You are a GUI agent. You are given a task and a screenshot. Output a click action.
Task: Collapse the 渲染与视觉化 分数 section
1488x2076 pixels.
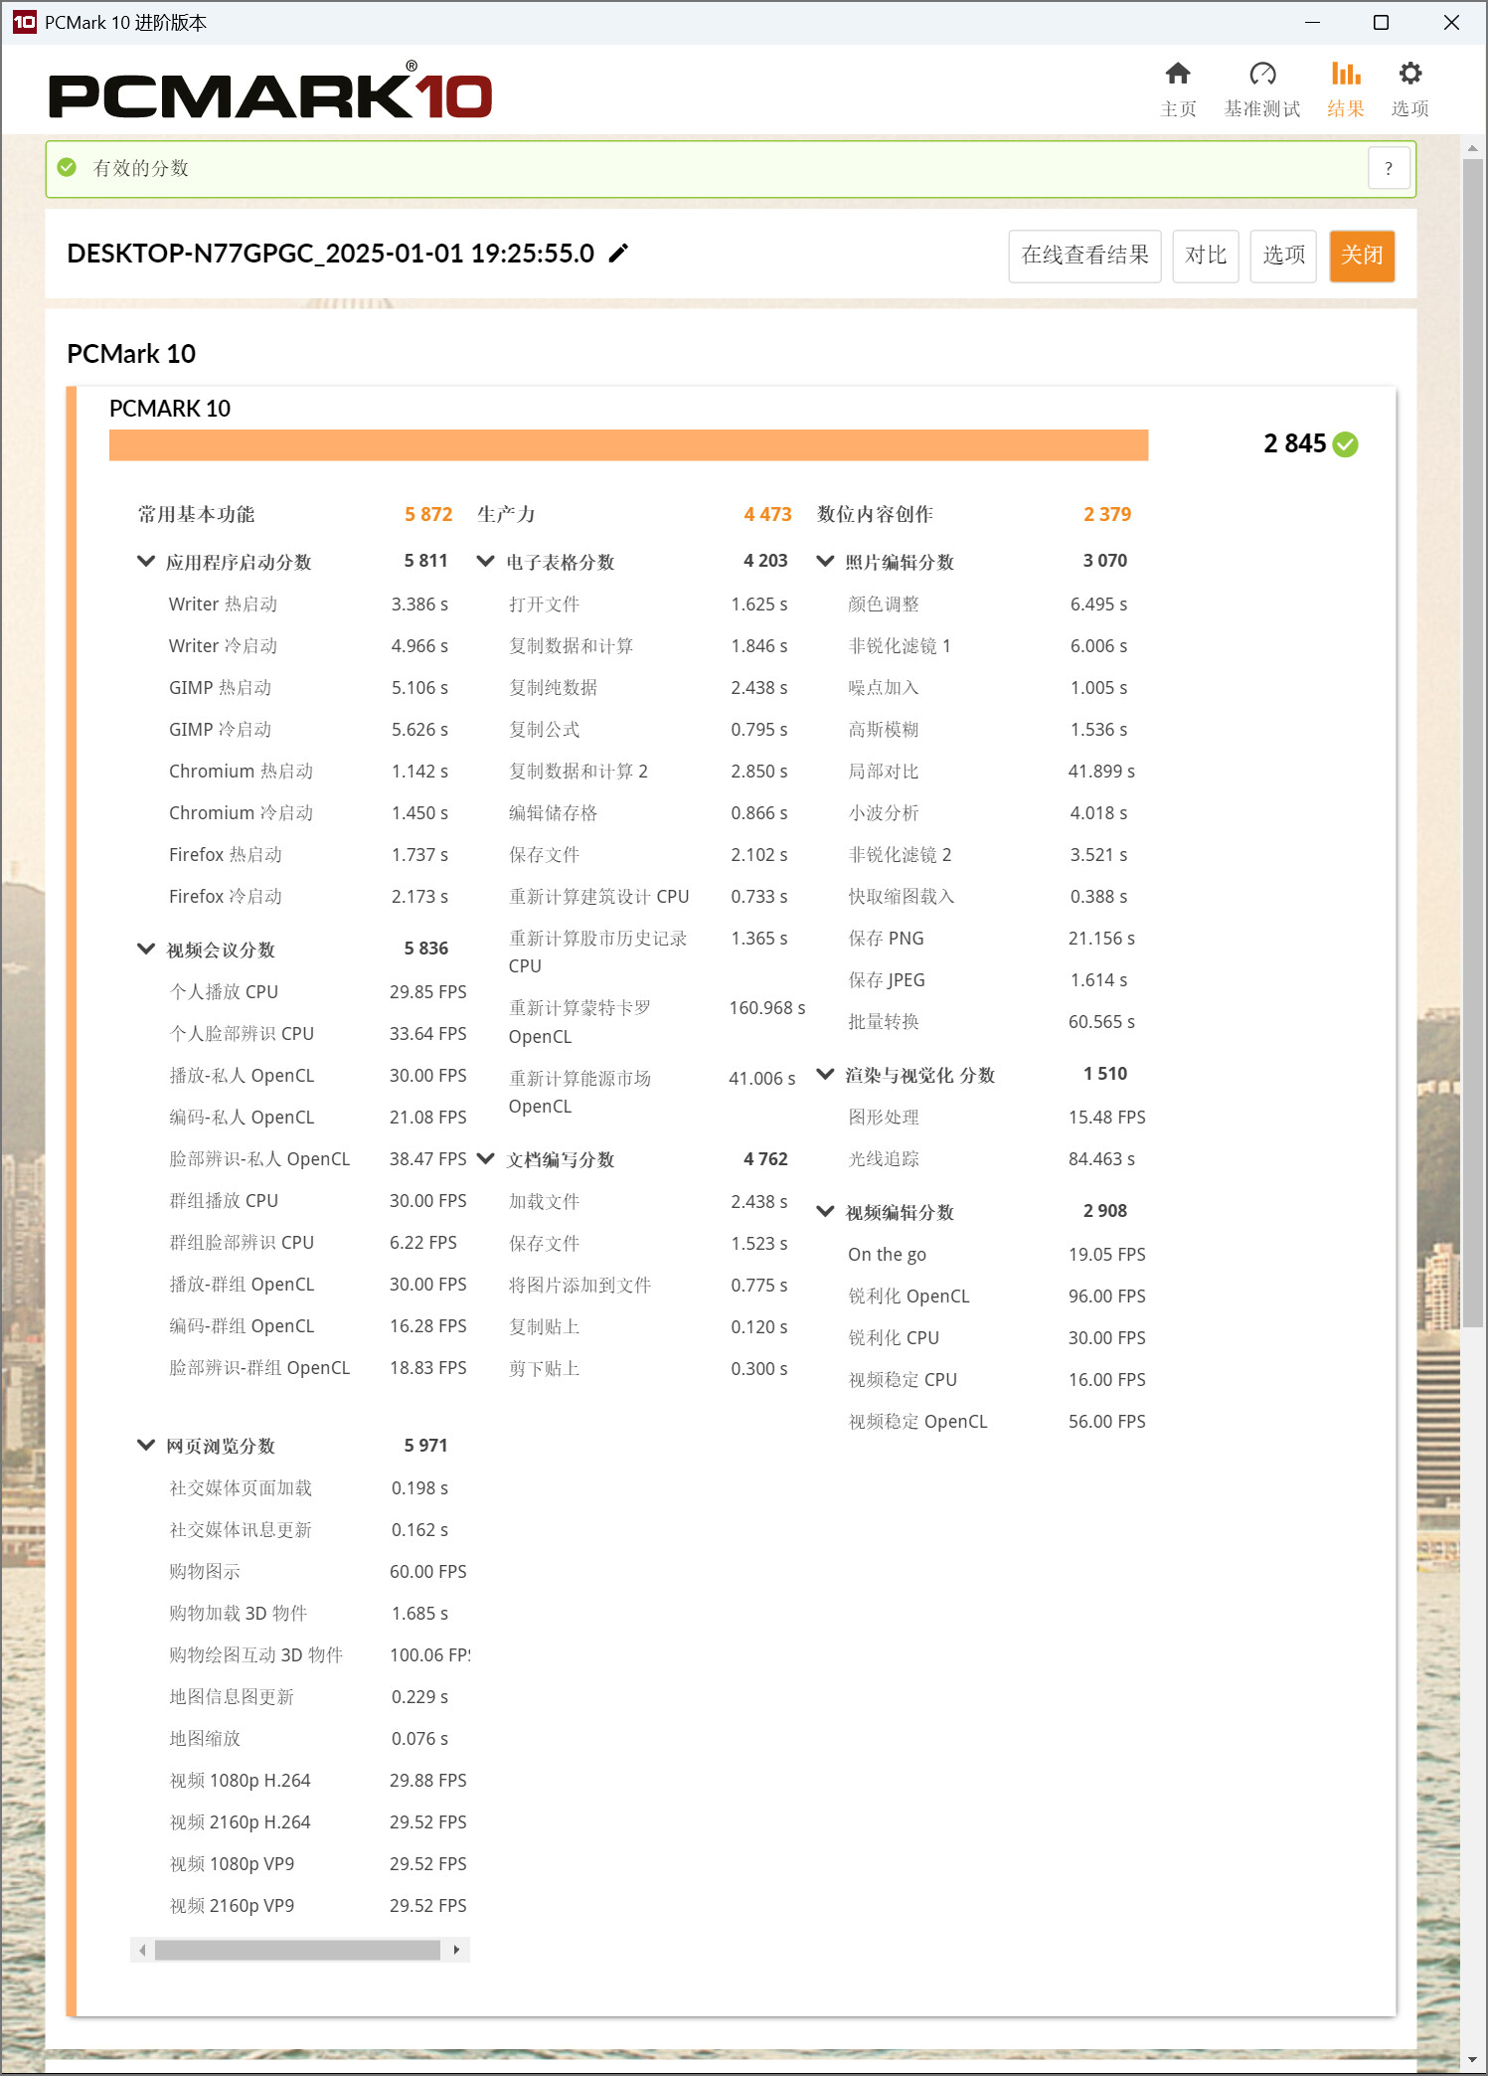click(x=825, y=1075)
